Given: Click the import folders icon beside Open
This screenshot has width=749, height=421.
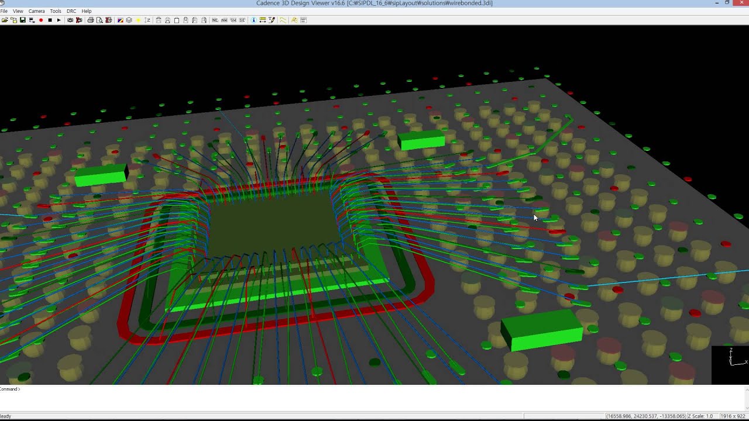Looking at the screenshot, I should click(13, 20).
